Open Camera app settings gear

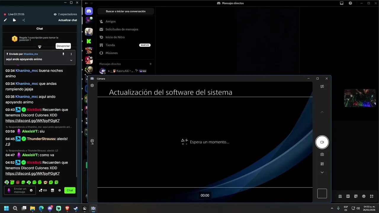92,85
